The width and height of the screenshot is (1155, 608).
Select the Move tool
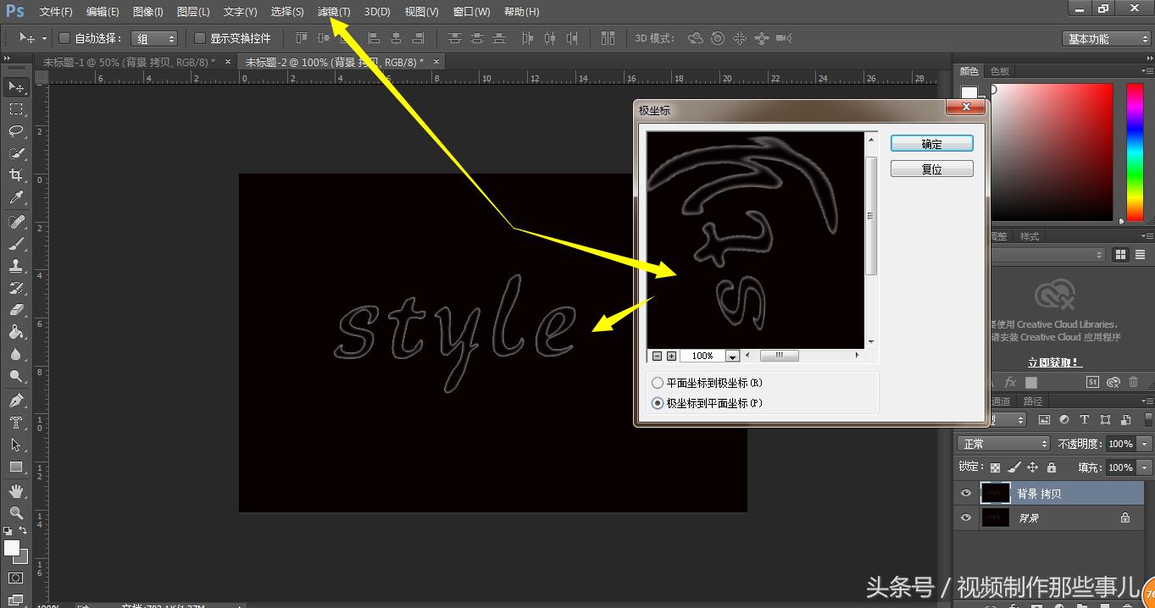point(17,86)
